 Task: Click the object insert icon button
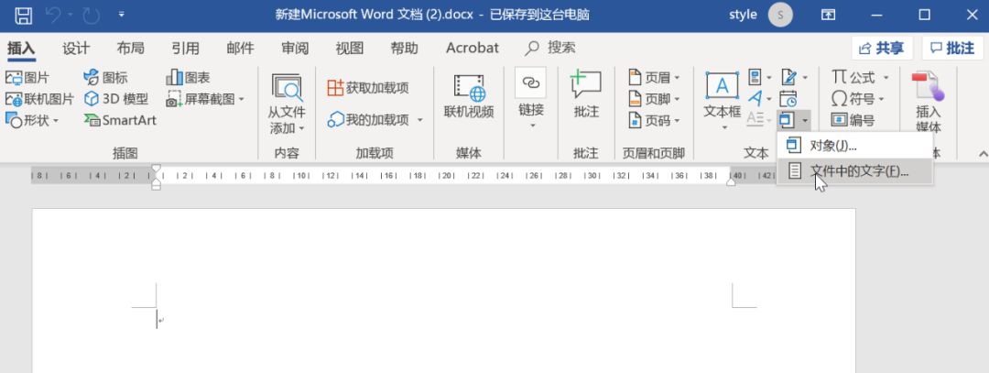788,119
